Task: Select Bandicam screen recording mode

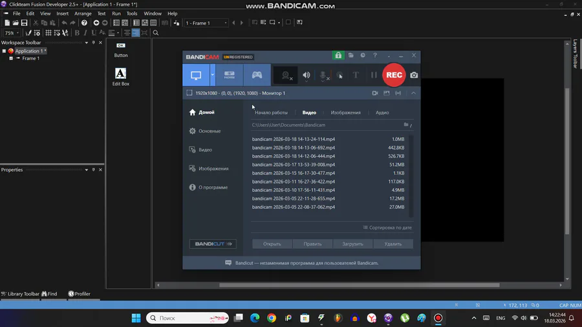Action: (196, 75)
